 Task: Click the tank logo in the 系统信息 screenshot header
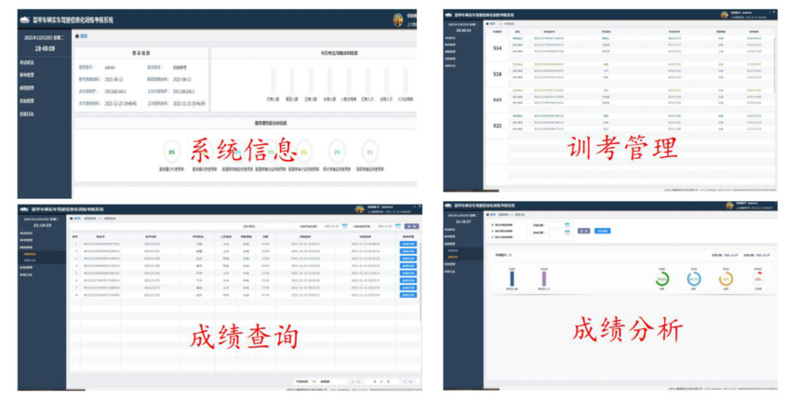pos(25,20)
